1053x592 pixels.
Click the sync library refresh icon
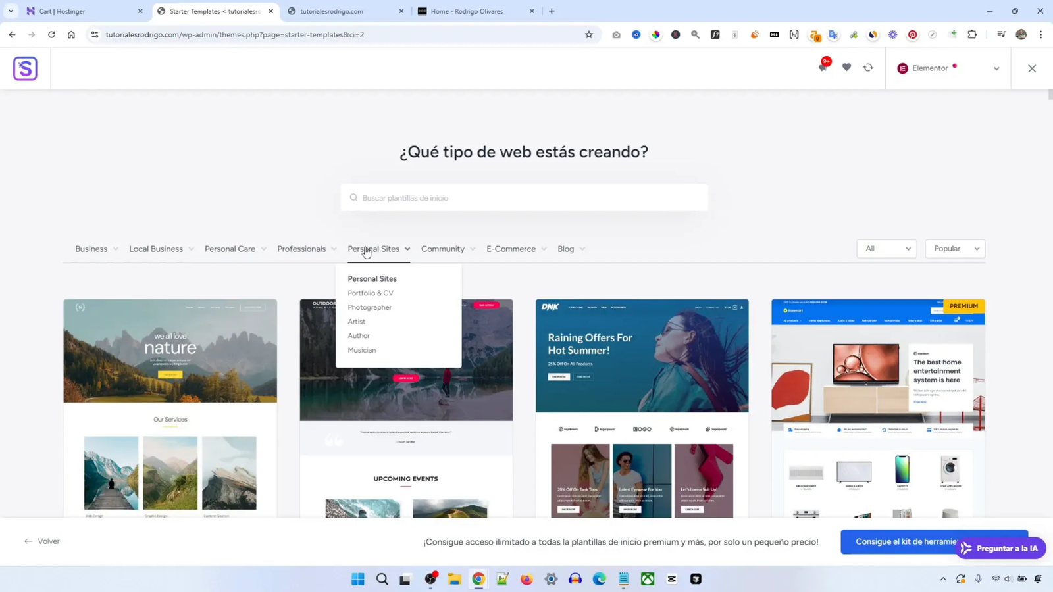pos(868,68)
